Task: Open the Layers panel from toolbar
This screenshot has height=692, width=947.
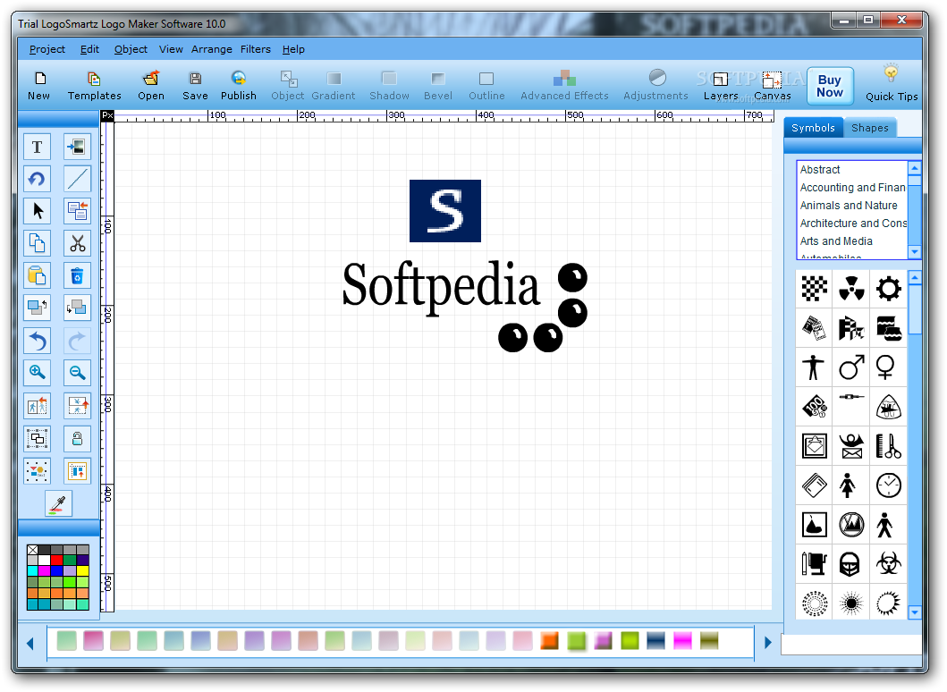Action: [721, 87]
